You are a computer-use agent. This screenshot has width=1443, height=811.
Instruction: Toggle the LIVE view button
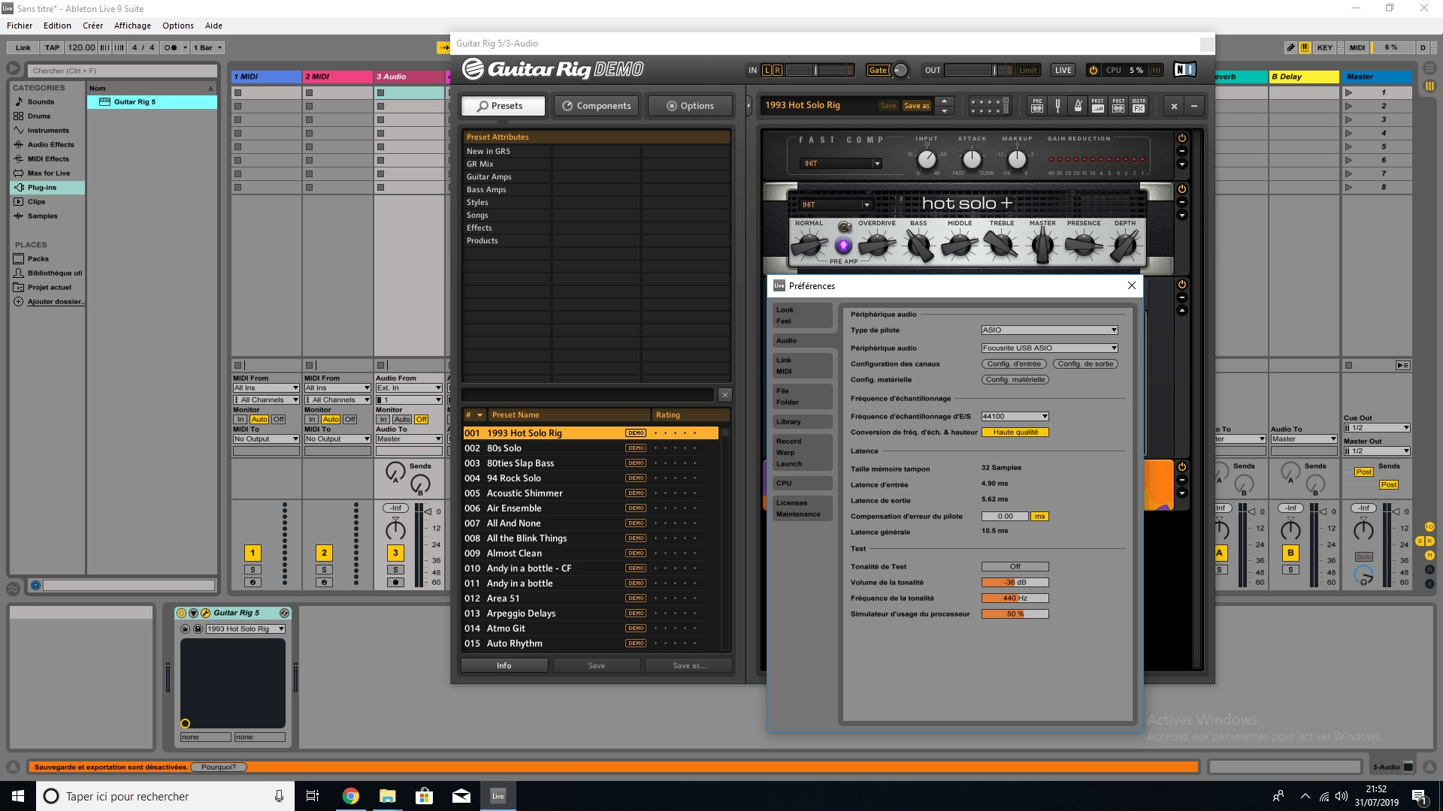[1063, 70]
